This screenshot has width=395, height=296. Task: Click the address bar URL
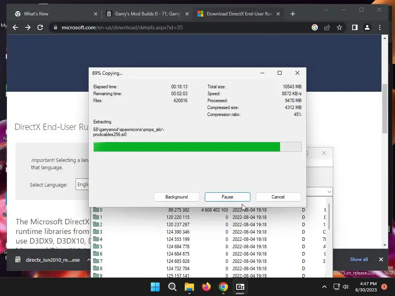point(122,27)
